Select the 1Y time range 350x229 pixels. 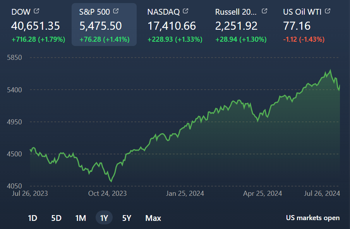[104, 218]
